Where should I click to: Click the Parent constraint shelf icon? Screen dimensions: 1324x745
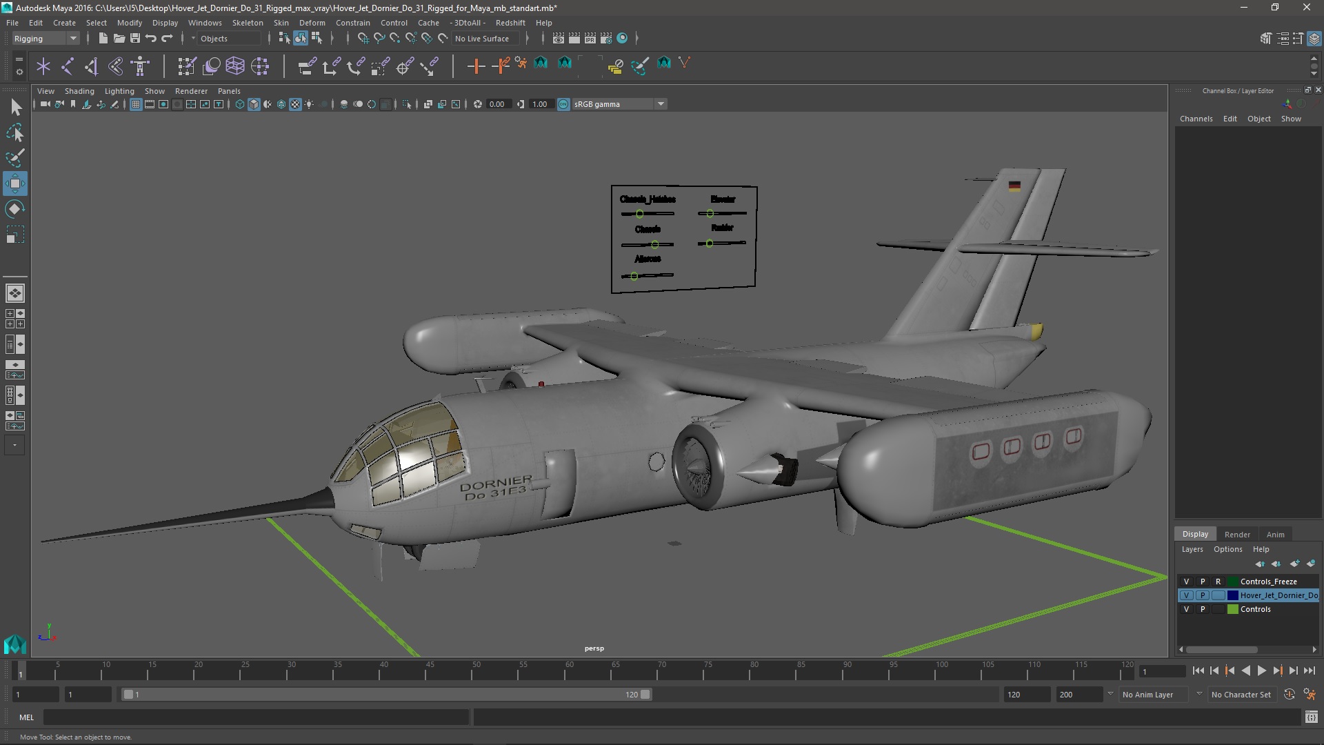307,66
